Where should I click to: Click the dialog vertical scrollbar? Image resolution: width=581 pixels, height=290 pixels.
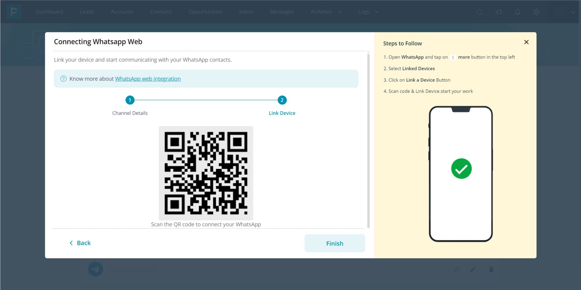(x=368, y=141)
